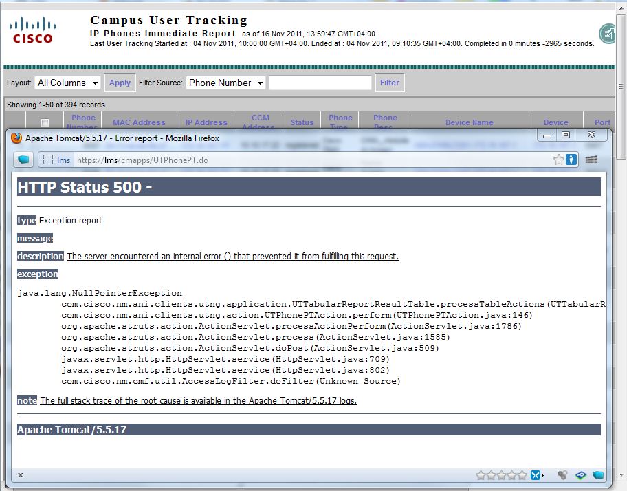Tick the select-all checkbox in table header
Screen dimensions: 627x491
[45, 122]
